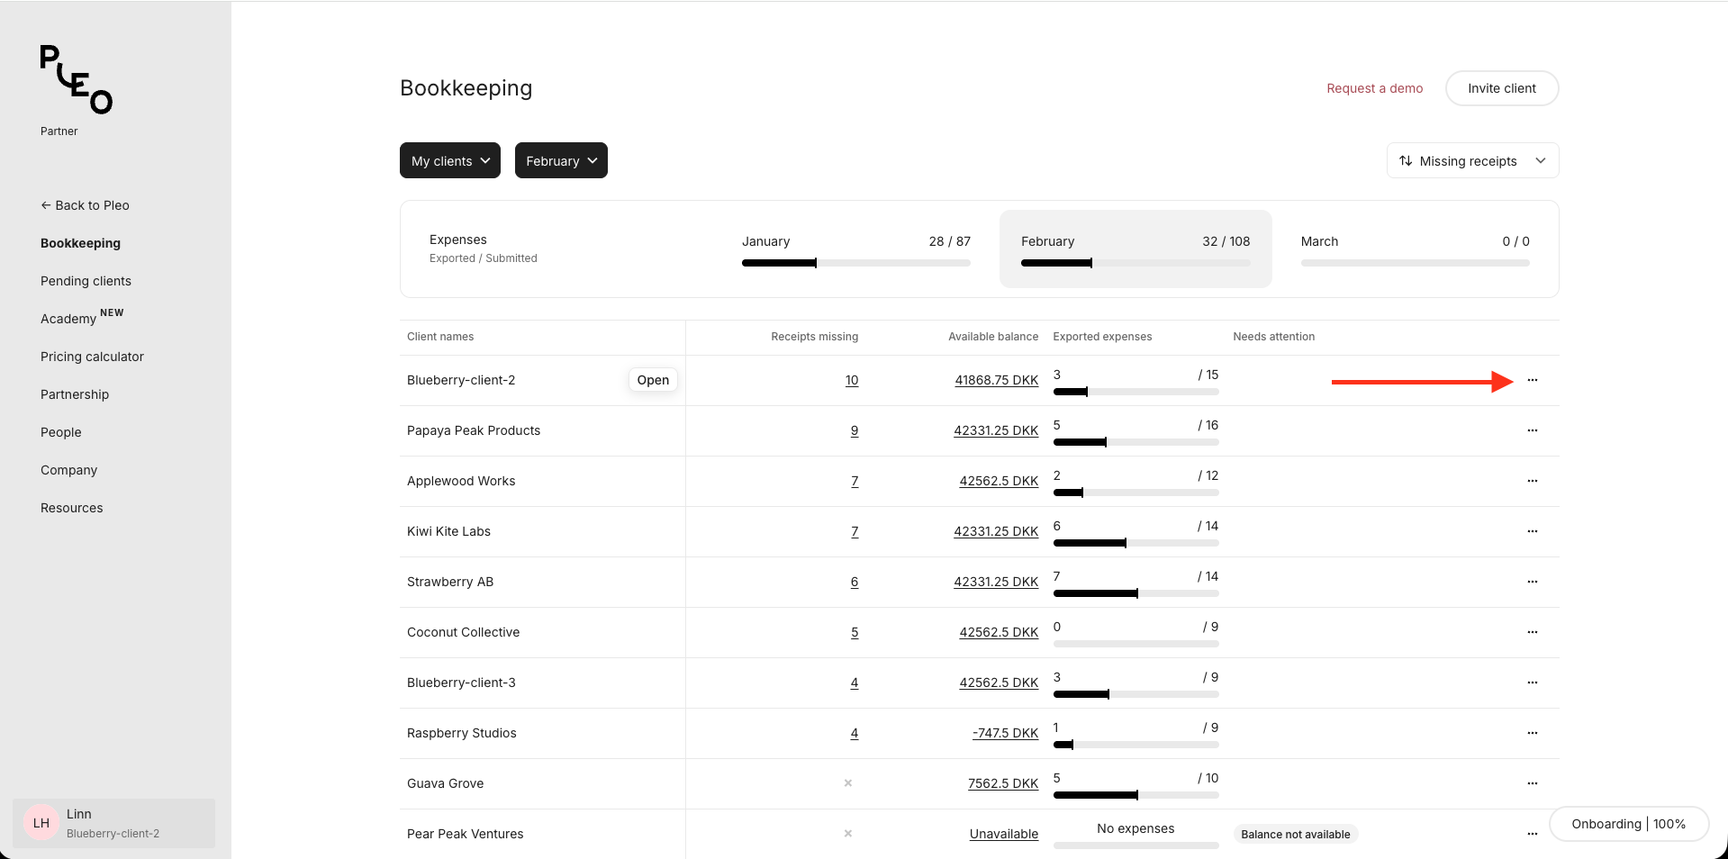Open Kiwi Kite Labs' 7 missing receipts
Screen dimensions: 1728x859
click(x=855, y=531)
